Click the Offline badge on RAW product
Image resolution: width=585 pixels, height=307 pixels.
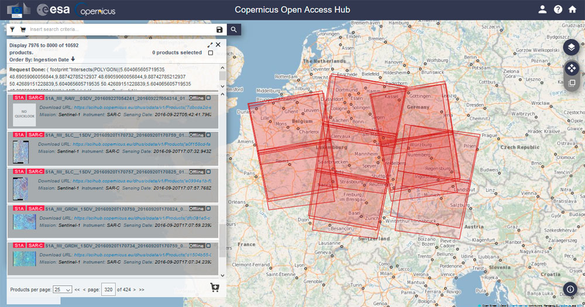point(197,98)
